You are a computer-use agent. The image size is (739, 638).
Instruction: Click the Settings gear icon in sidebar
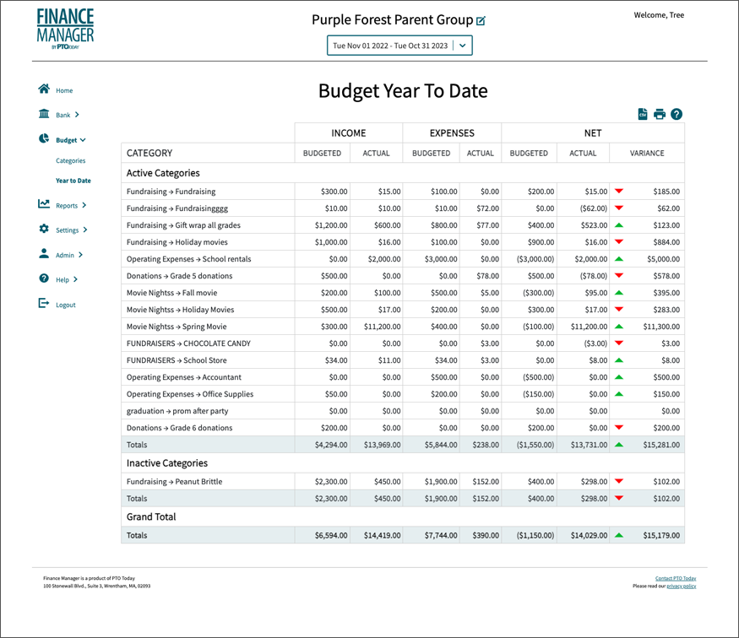coord(43,230)
